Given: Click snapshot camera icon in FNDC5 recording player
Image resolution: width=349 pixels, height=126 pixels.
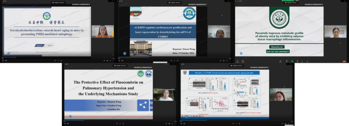Looking at the screenshot, I should 286,123.
